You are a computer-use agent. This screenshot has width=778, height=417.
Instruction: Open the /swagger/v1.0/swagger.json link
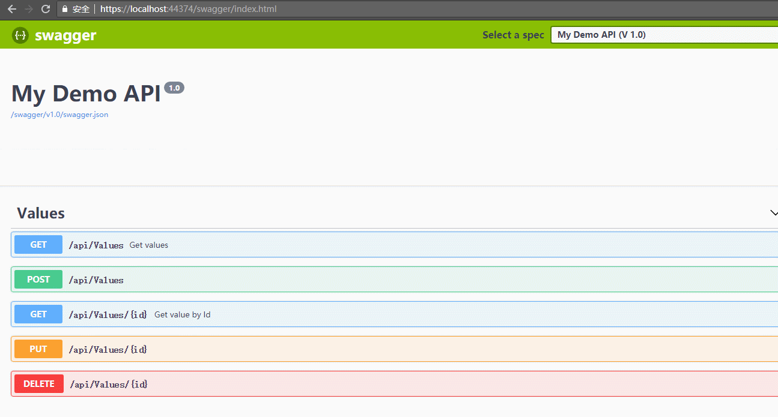59,115
